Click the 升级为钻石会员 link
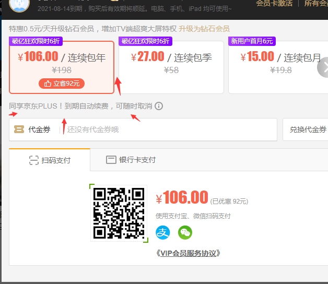Screen dimensions: 328x284 pyautogui.click(x=204, y=29)
